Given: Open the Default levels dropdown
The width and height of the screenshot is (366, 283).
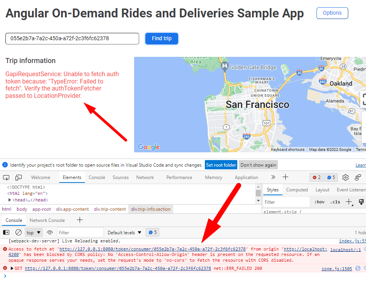Looking at the screenshot, I should click(x=124, y=233).
